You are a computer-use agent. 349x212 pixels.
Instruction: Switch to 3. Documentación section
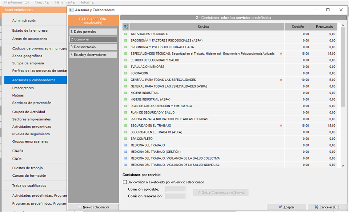[x=93, y=47]
